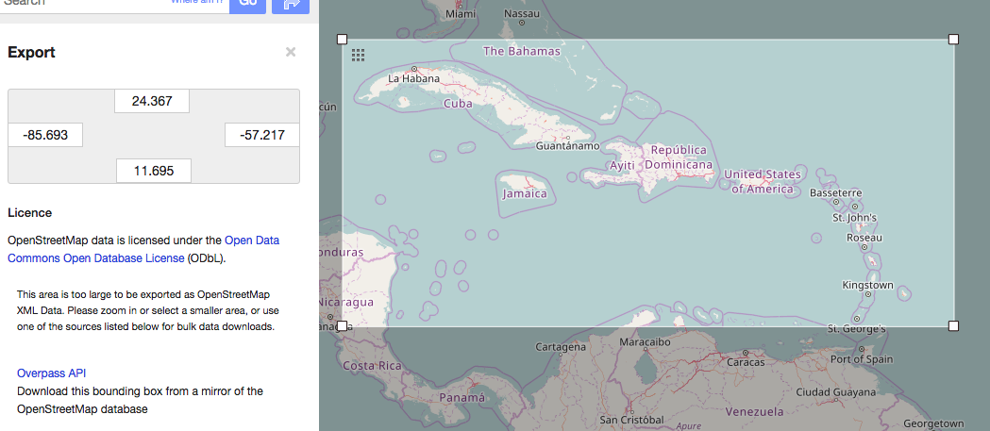Close the Export panel
The height and width of the screenshot is (431, 990).
point(291,53)
